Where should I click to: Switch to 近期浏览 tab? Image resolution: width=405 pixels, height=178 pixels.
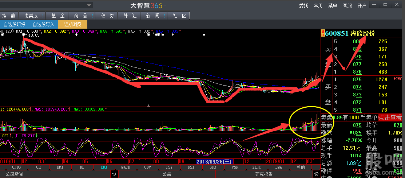[x=73, y=24]
